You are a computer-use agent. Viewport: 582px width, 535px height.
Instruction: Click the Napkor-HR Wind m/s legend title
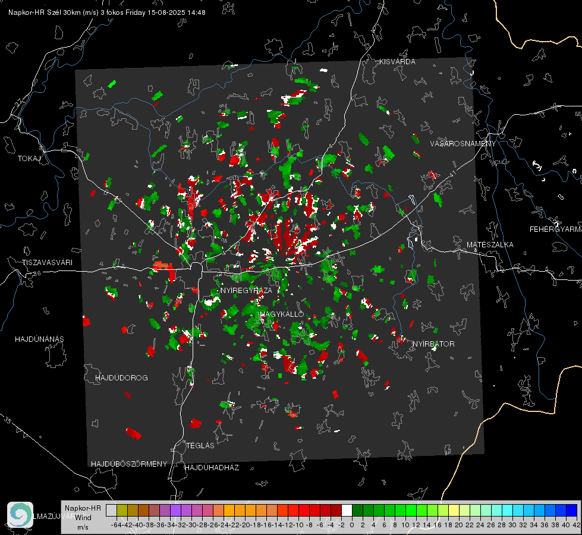pos(83,518)
